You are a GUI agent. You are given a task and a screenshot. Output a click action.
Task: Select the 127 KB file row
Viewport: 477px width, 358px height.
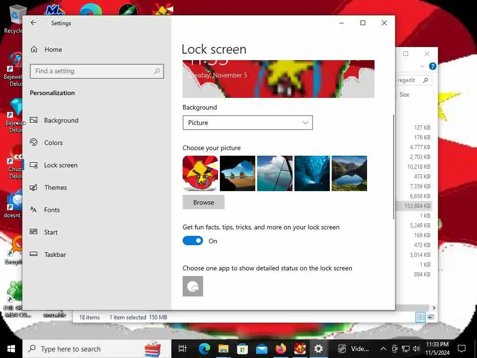(415, 128)
